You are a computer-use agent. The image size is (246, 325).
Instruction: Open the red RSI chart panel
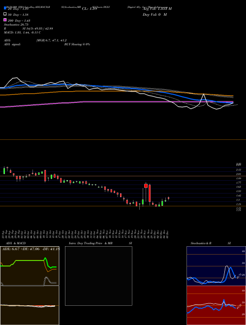216,305
